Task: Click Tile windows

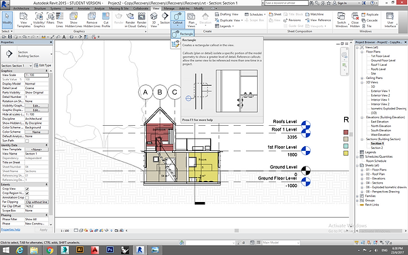Action: coord(367,26)
